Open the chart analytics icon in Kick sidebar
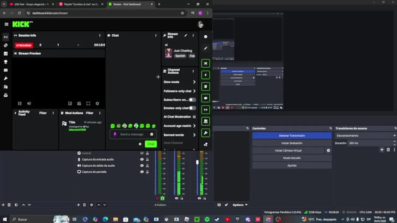 point(6,54)
